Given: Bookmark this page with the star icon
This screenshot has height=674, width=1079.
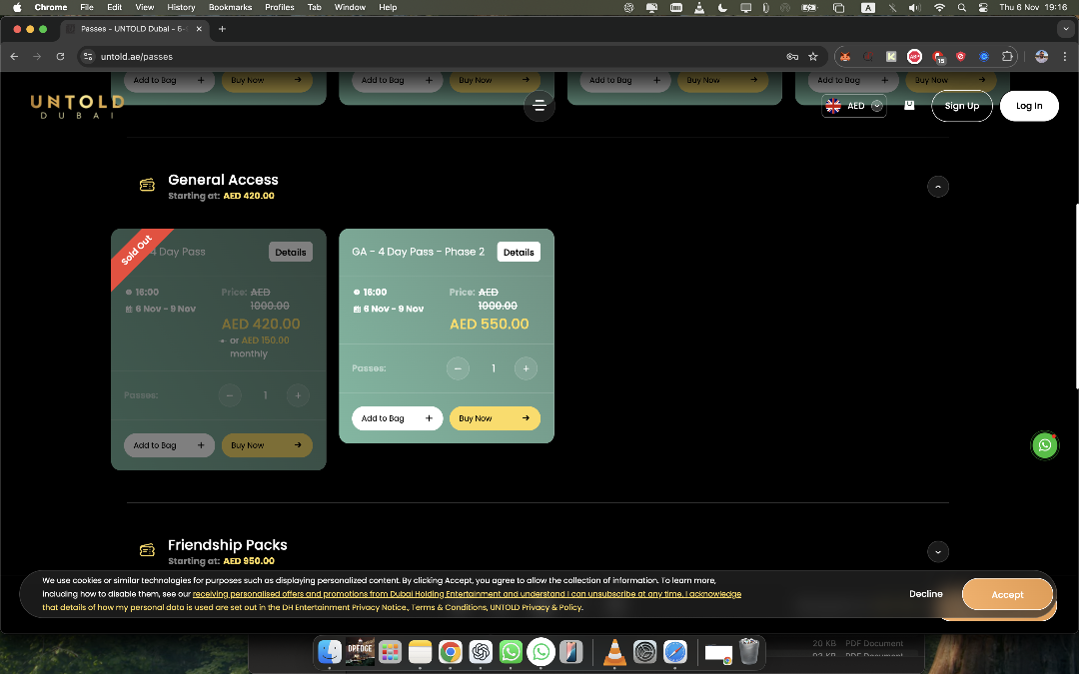Looking at the screenshot, I should (x=813, y=57).
